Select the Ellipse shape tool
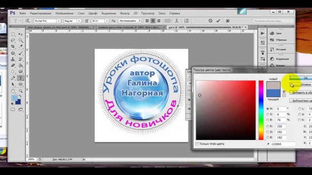This screenshot has height=175, width=312. (x=21, y=84)
